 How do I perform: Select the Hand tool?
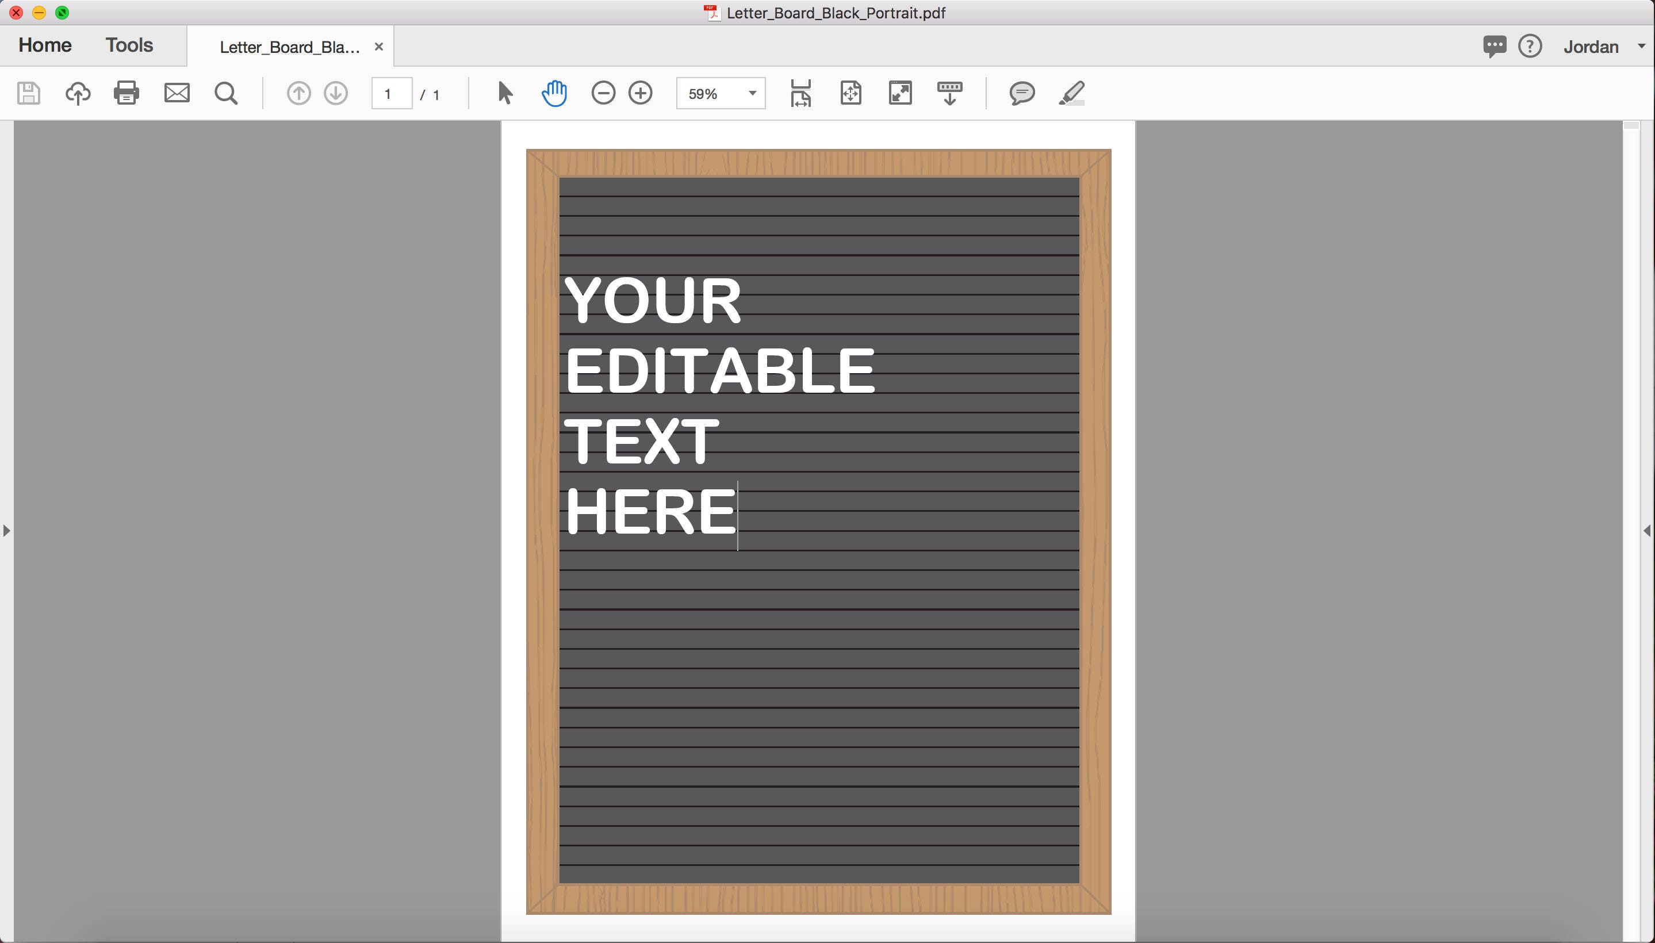(554, 93)
